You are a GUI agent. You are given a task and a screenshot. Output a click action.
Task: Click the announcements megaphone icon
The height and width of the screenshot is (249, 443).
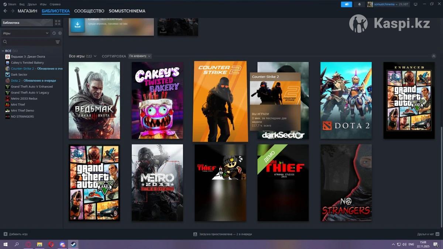(346, 4)
